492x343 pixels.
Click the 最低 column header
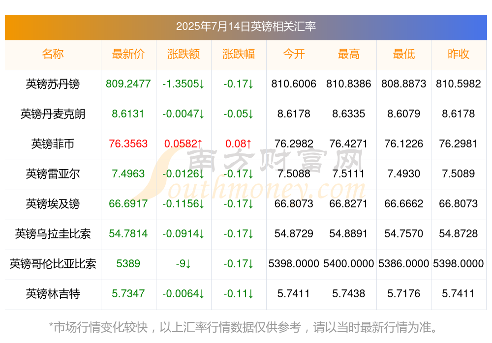(x=404, y=54)
